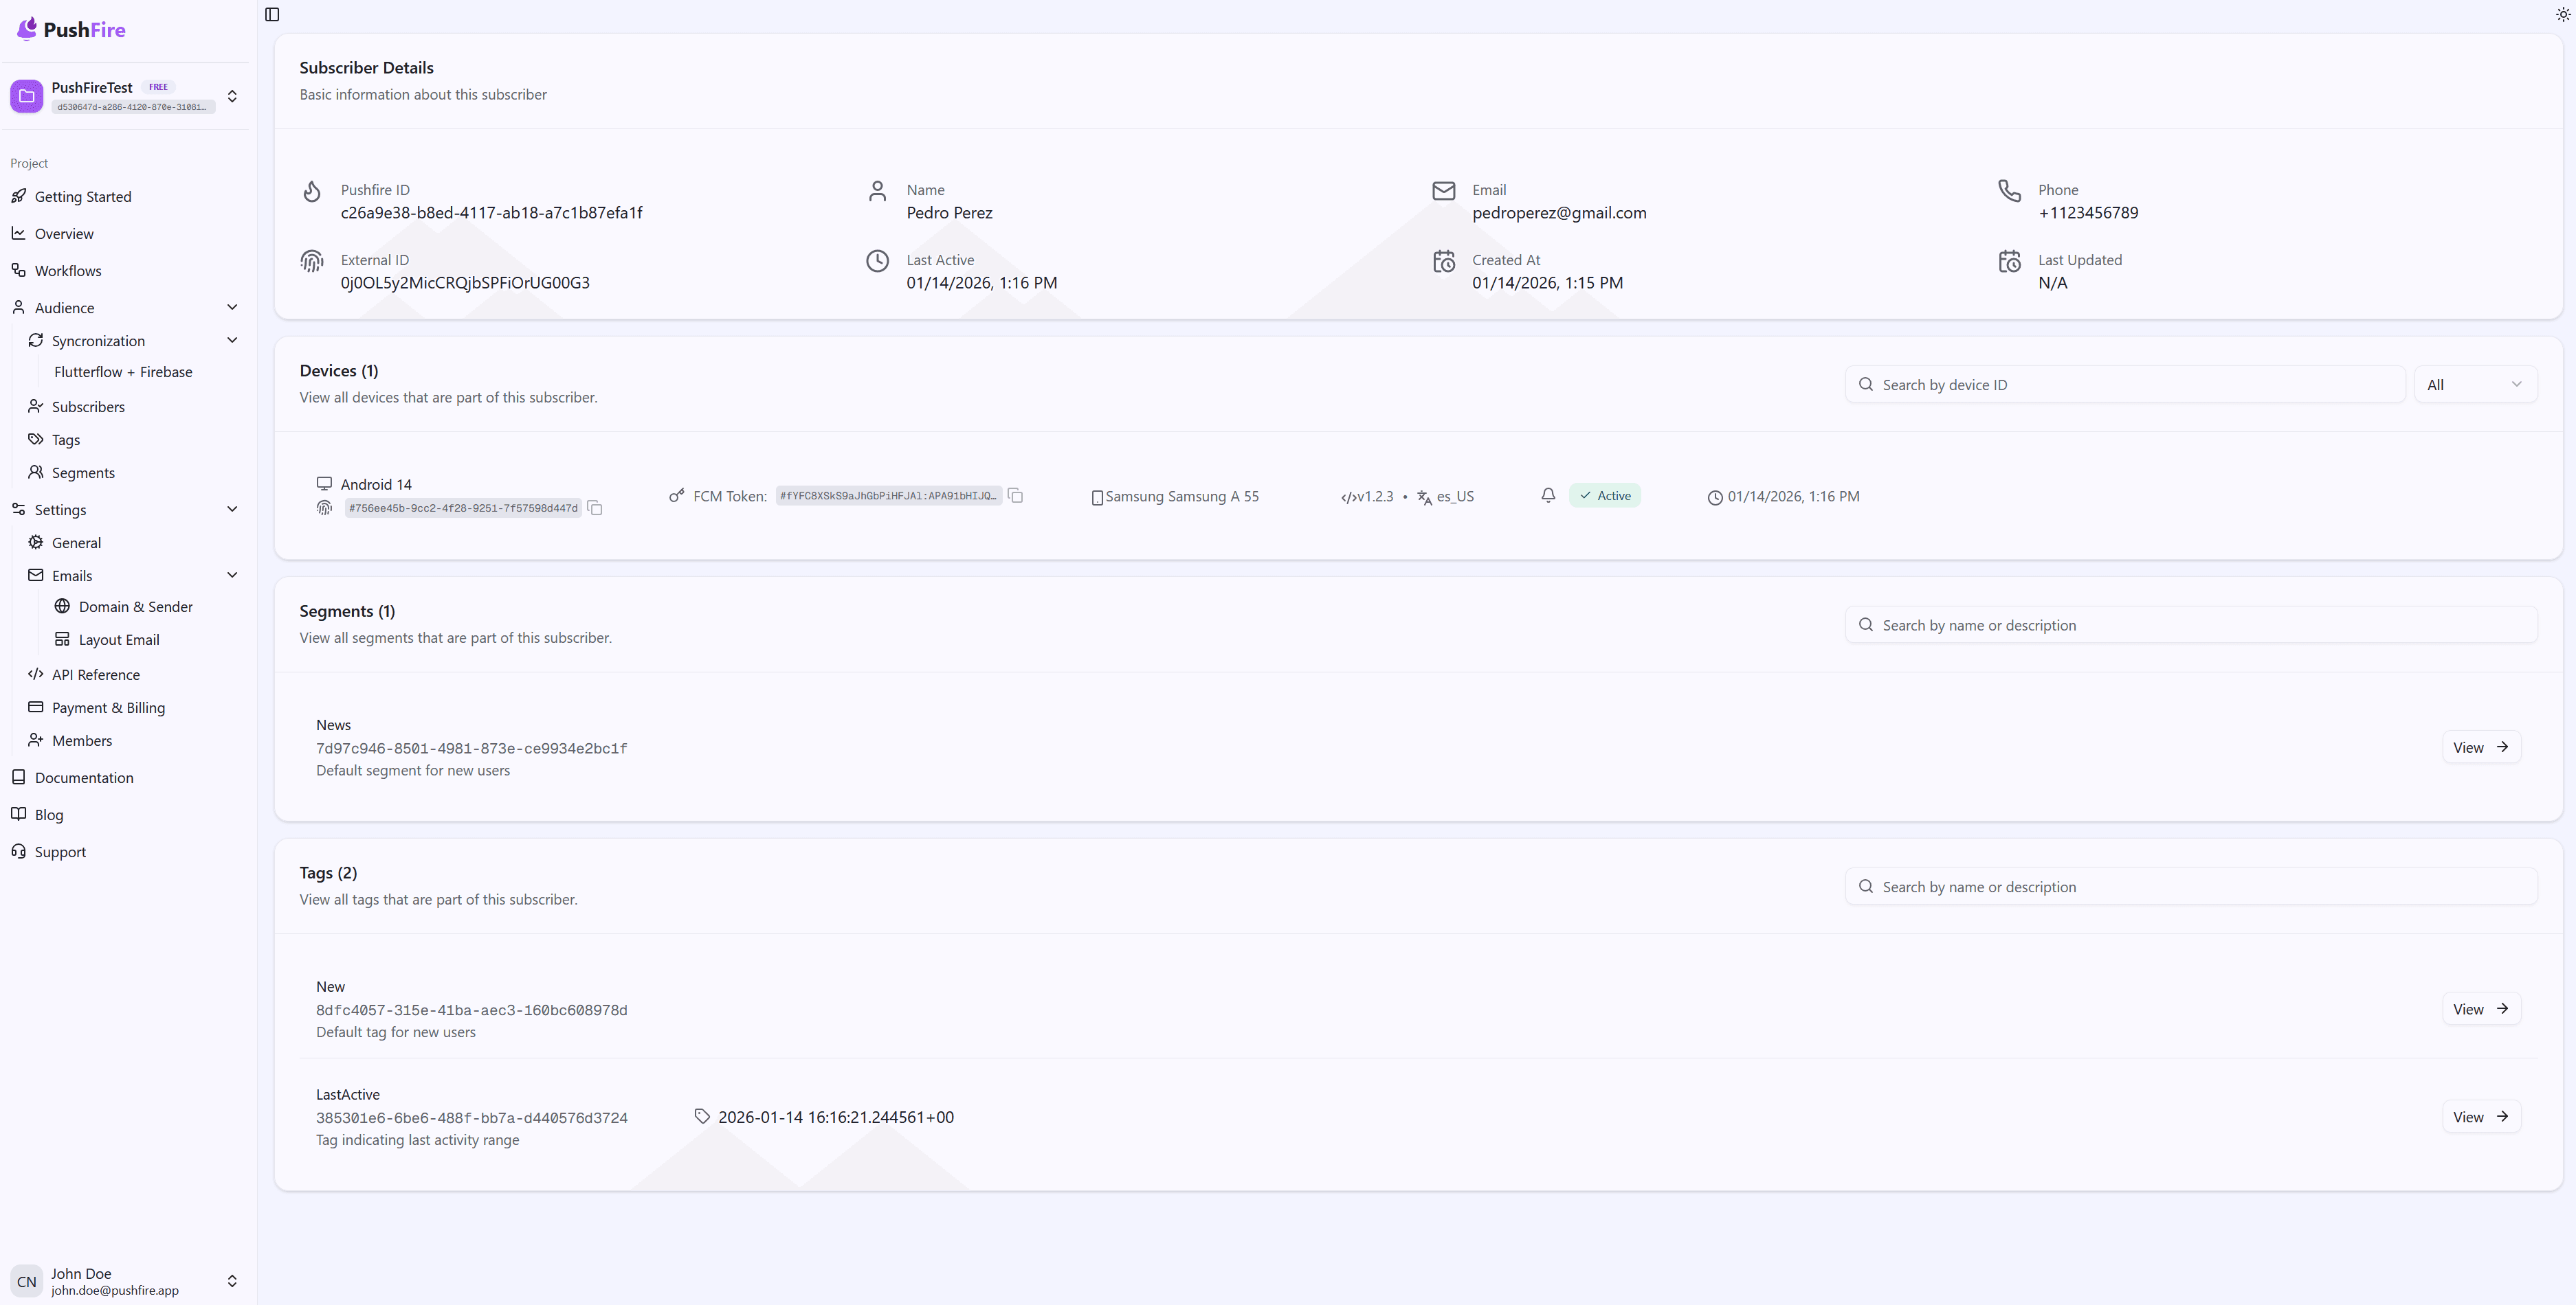2576x1305 pixels.
Task: Collapse the Audience section
Action: (x=232, y=308)
